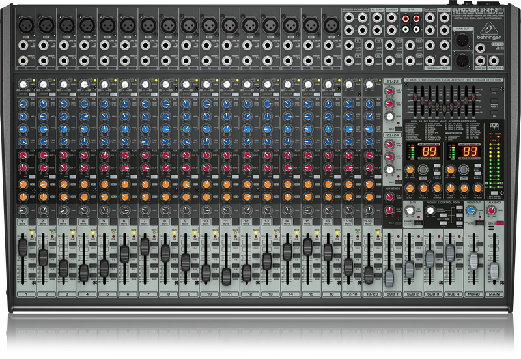Click the MAIN label below fader
This screenshot has width=521, height=359.
click(x=494, y=296)
